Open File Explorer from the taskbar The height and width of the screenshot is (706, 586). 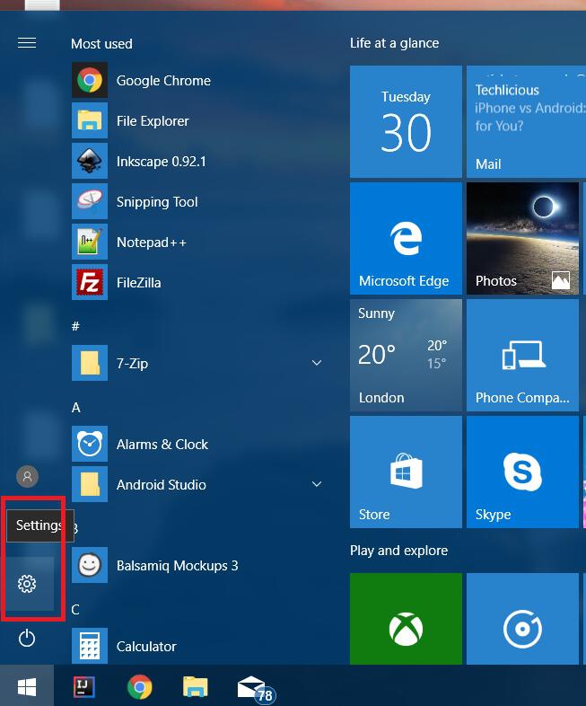point(195,686)
